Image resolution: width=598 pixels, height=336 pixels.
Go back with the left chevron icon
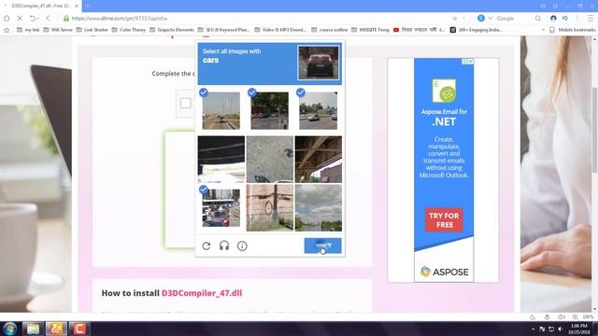(48, 19)
